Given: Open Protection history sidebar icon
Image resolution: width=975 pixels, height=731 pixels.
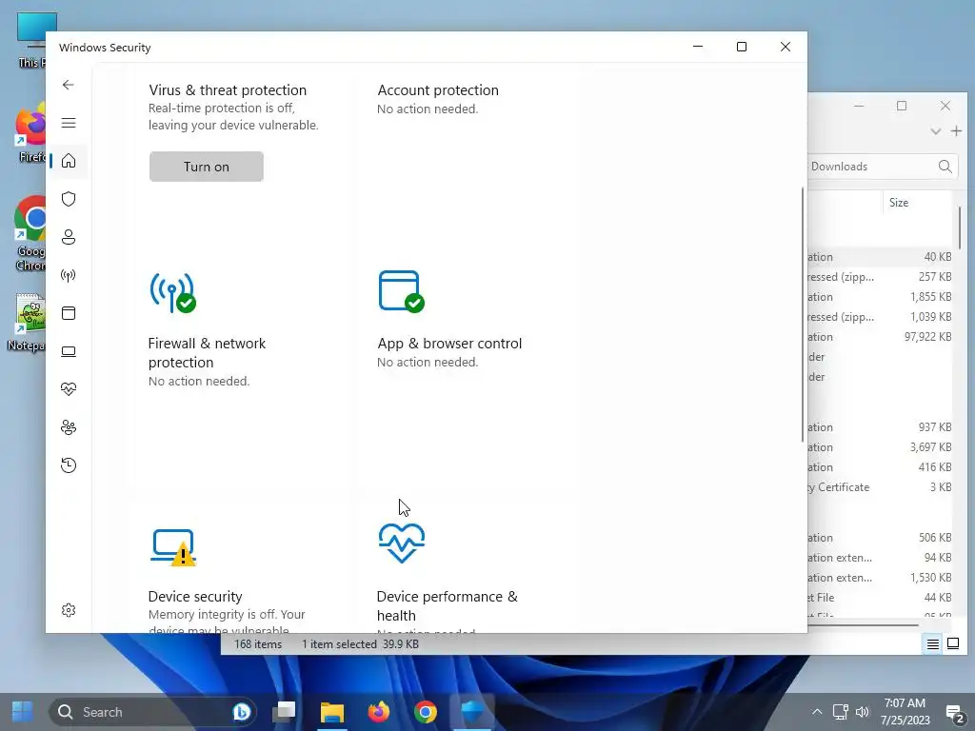Looking at the screenshot, I should point(69,465).
